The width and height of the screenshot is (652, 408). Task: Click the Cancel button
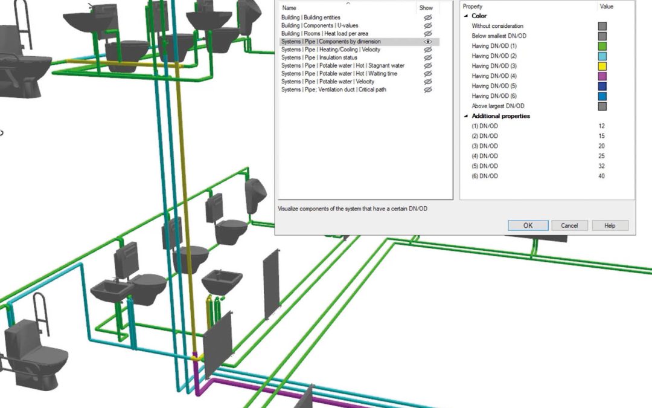[x=569, y=225]
